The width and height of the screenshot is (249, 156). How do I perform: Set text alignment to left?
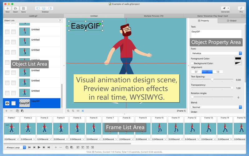click(196, 72)
